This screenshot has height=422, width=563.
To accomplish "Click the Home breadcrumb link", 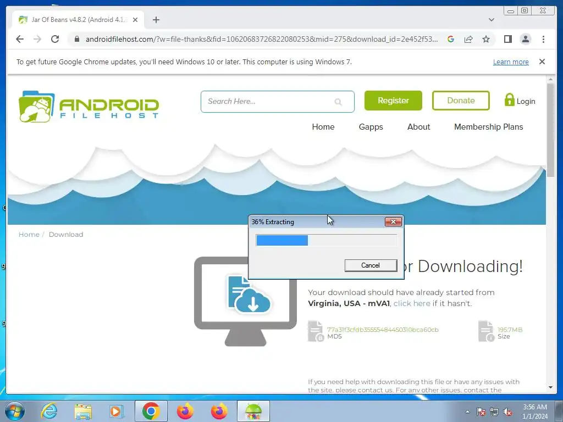I will [29, 234].
